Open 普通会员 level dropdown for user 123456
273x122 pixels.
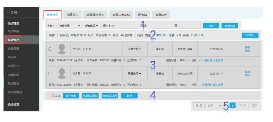click(134, 73)
